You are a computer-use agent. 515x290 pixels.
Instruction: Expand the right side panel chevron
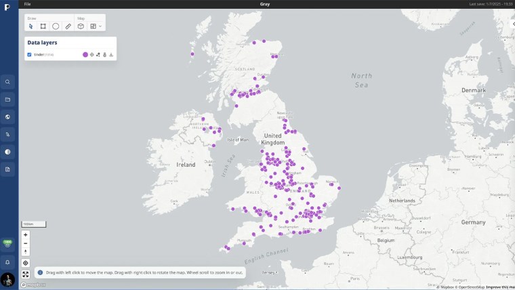click(x=513, y=24)
